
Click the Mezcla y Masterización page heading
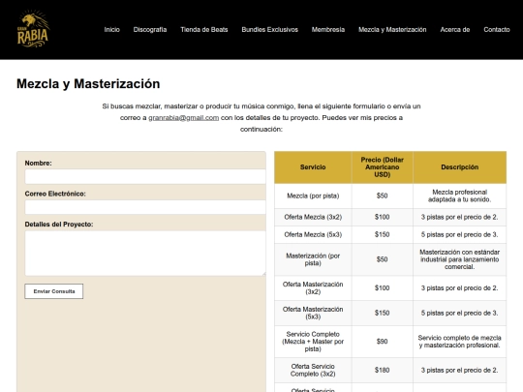(x=88, y=83)
